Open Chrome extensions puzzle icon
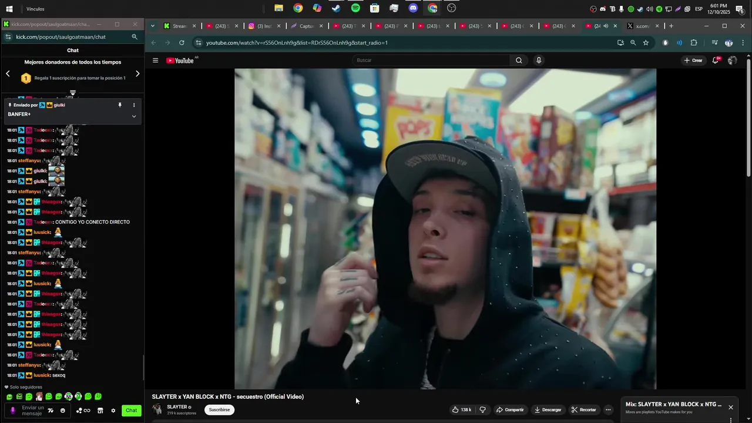 [x=694, y=42]
